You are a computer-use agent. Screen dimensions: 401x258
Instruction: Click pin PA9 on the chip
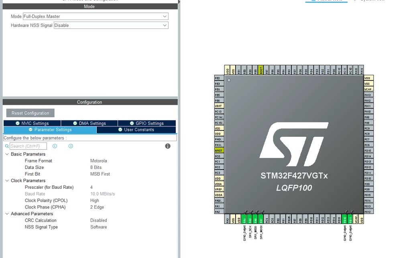tap(369, 117)
